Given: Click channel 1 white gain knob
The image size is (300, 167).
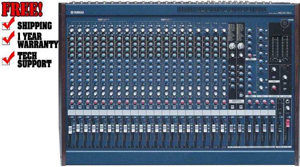Looking at the screenshot, I should point(72,30).
